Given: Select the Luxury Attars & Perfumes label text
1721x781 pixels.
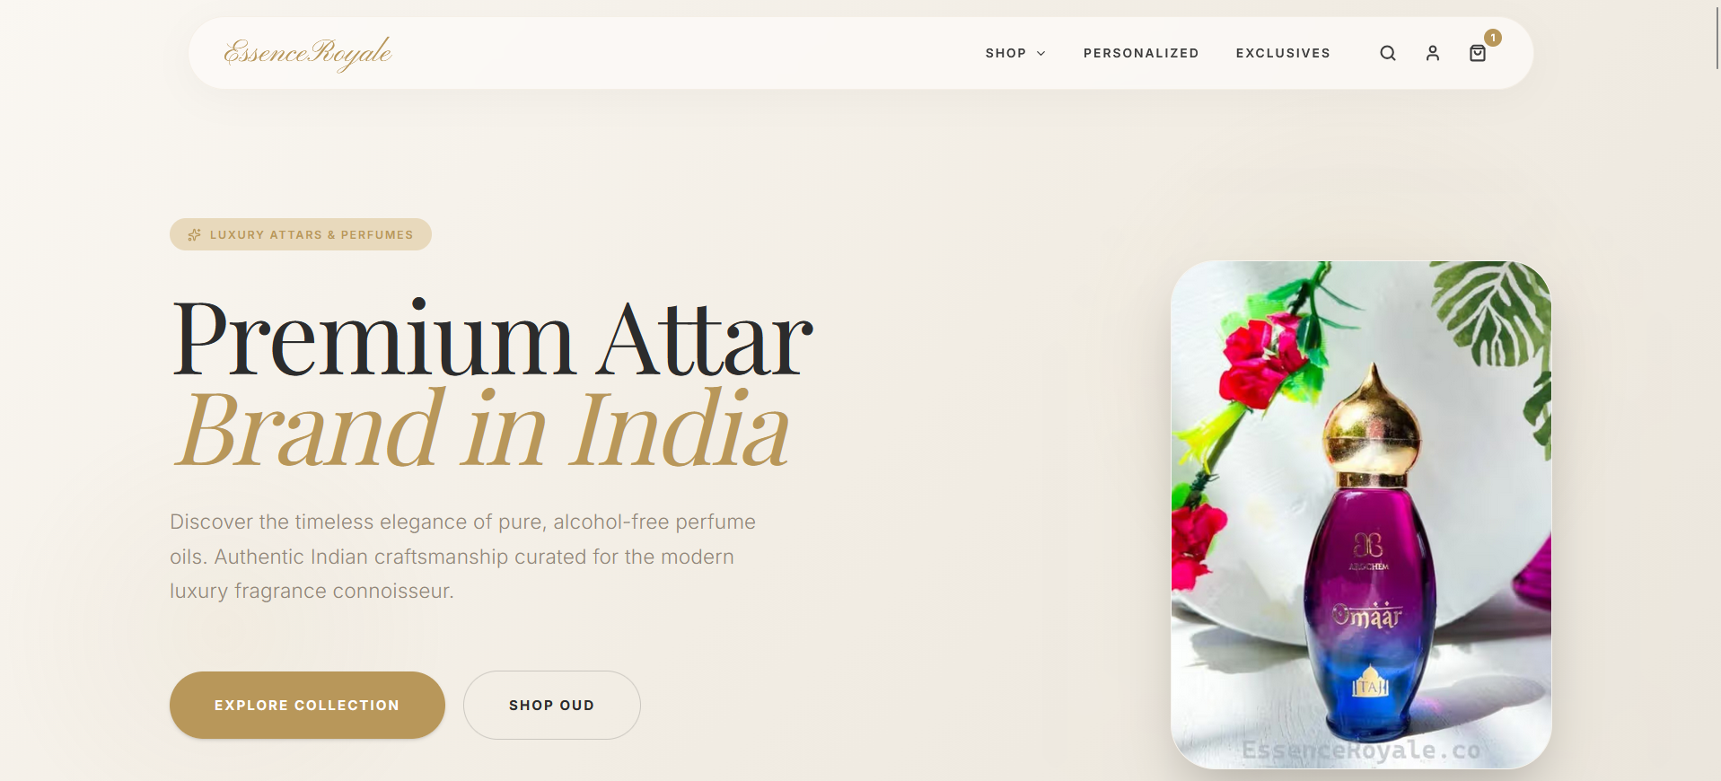Looking at the screenshot, I should [312, 234].
